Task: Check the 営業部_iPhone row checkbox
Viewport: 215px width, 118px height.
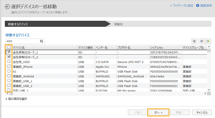Action: [x=9, y=66]
